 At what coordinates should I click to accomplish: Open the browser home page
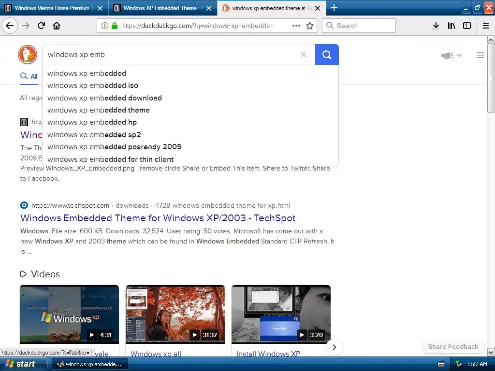pos(57,26)
